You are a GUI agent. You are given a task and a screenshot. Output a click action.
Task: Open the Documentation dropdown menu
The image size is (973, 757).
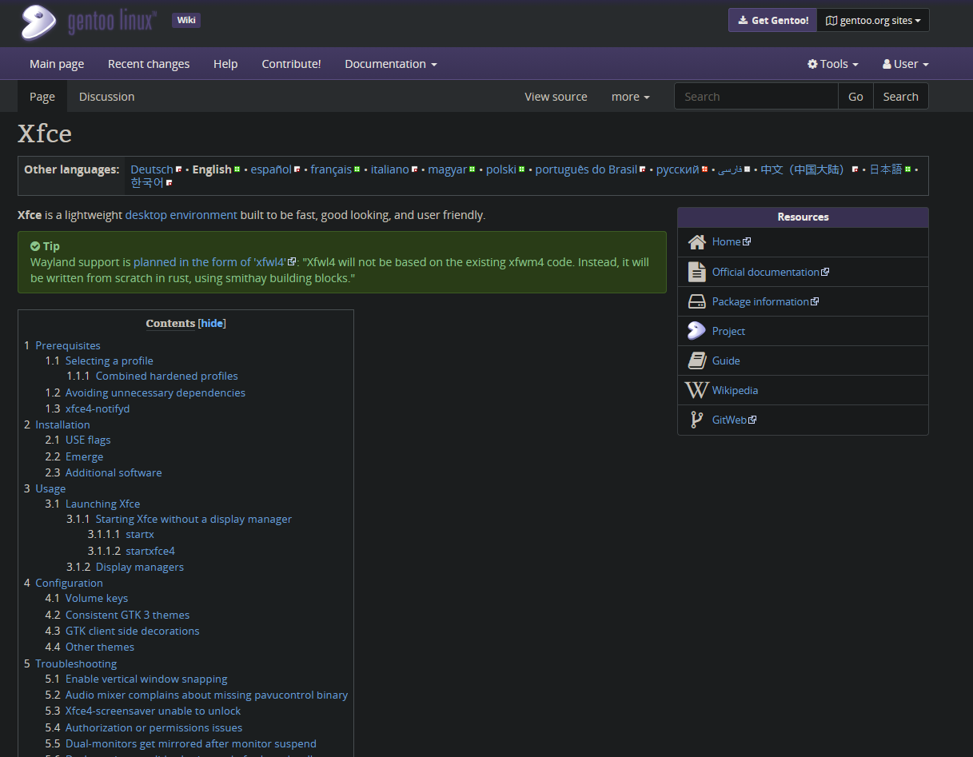click(x=390, y=64)
